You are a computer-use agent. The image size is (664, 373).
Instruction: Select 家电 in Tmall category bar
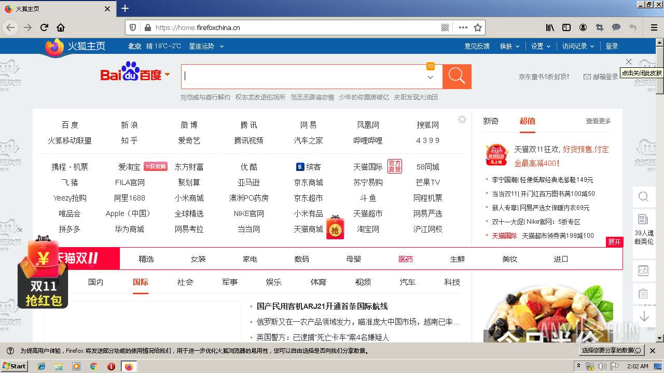250,259
